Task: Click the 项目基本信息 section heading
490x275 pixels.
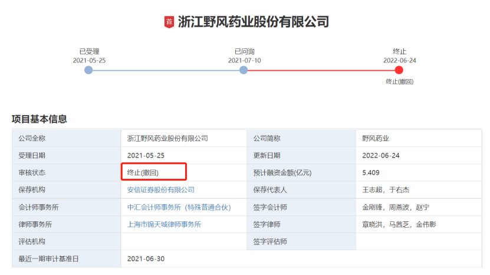Action: 40,119
